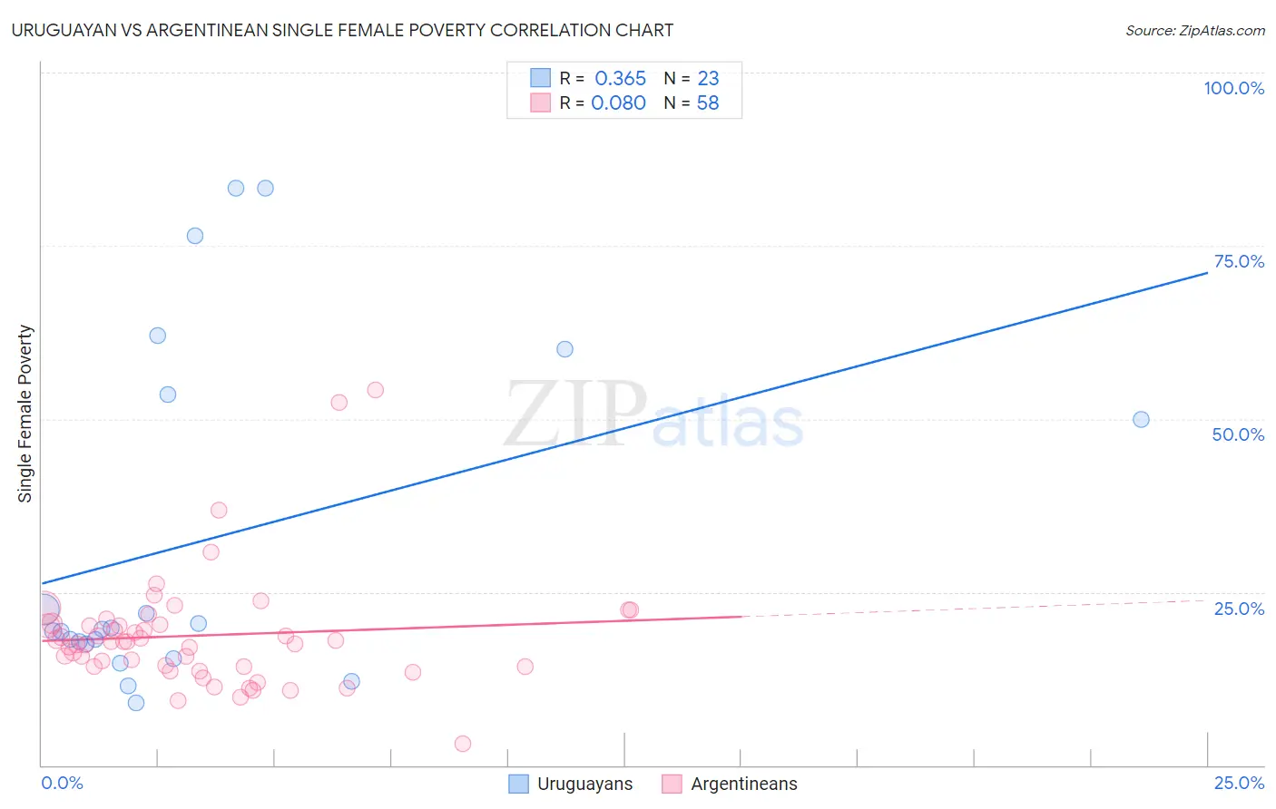This screenshot has width=1276, height=809.
Task: Click the blue Uruguayans legend swatch at bottom
Action: pos(518,784)
